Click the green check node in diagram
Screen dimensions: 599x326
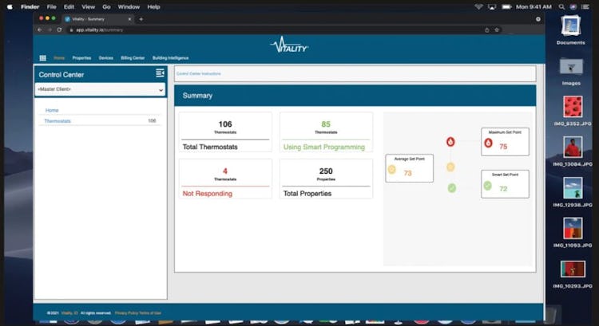click(x=452, y=188)
